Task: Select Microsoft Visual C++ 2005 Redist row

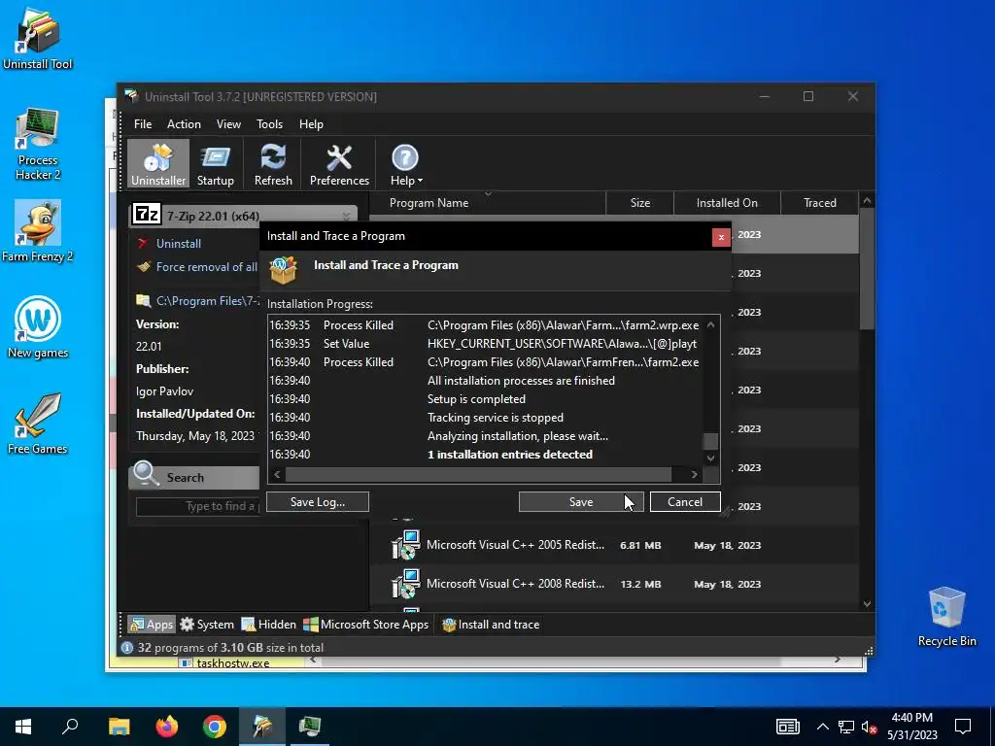Action: pyautogui.click(x=614, y=546)
